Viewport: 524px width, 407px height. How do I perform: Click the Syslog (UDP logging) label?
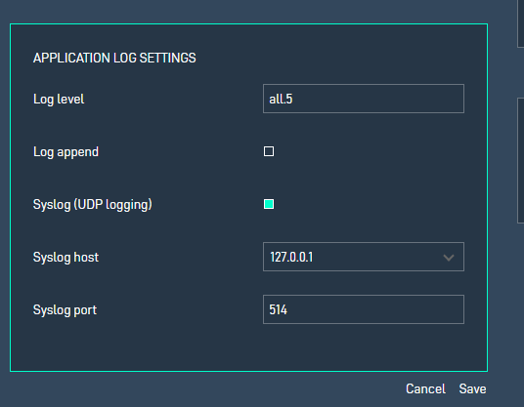coord(93,205)
